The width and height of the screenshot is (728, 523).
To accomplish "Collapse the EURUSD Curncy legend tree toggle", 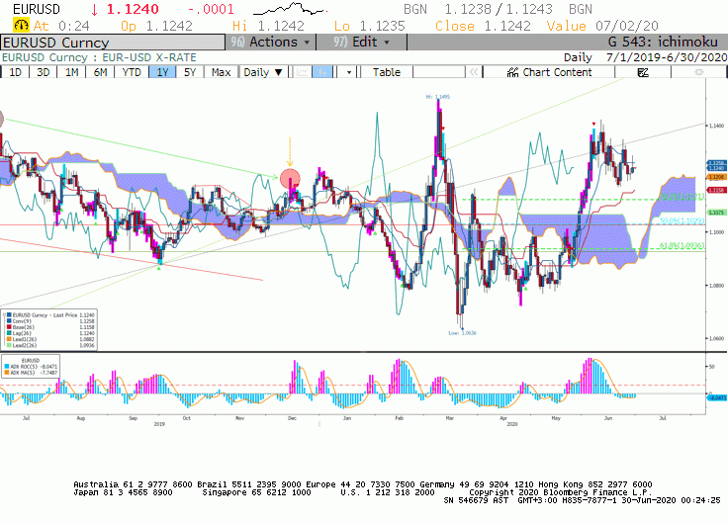I will (x=4, y=315).
